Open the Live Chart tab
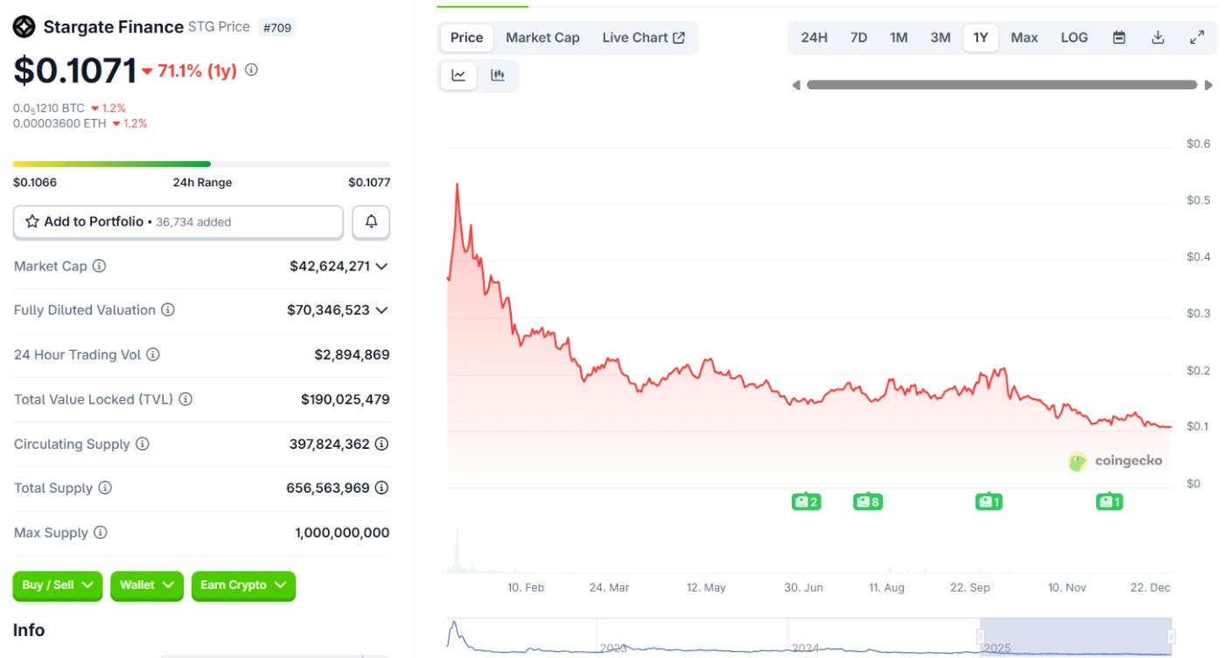The width and height of the screenshot is (1231, 658). [643, 38]
